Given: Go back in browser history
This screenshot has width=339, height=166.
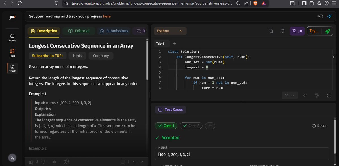Looking at the screenshot, I should pos(5,3).
